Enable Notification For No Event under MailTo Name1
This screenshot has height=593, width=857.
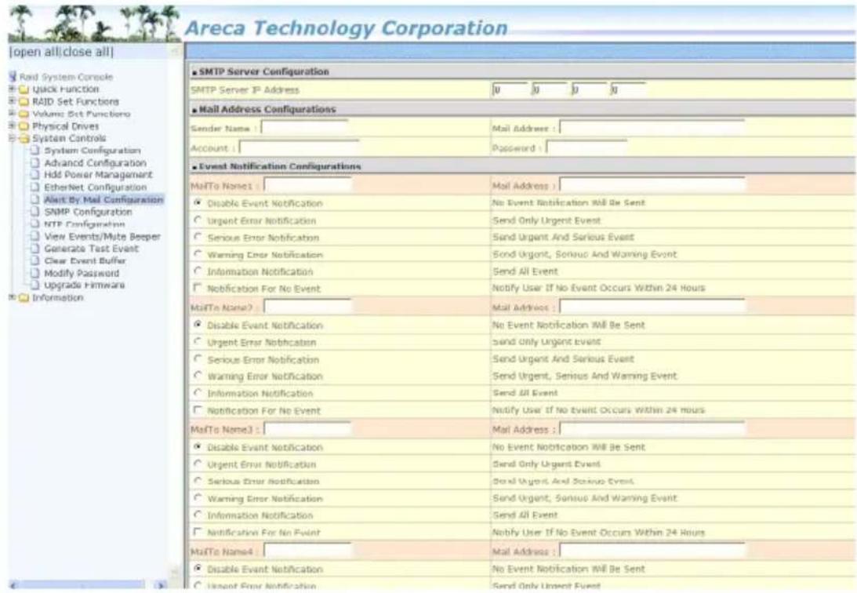point(198,288)
